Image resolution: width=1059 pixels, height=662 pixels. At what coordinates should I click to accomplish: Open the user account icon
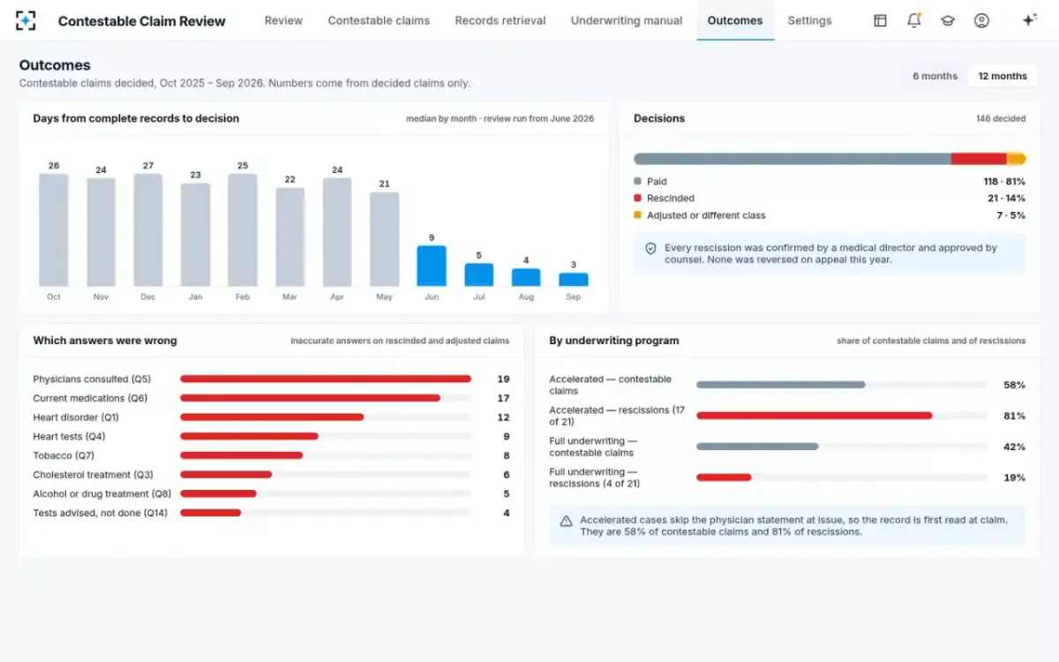981,20
